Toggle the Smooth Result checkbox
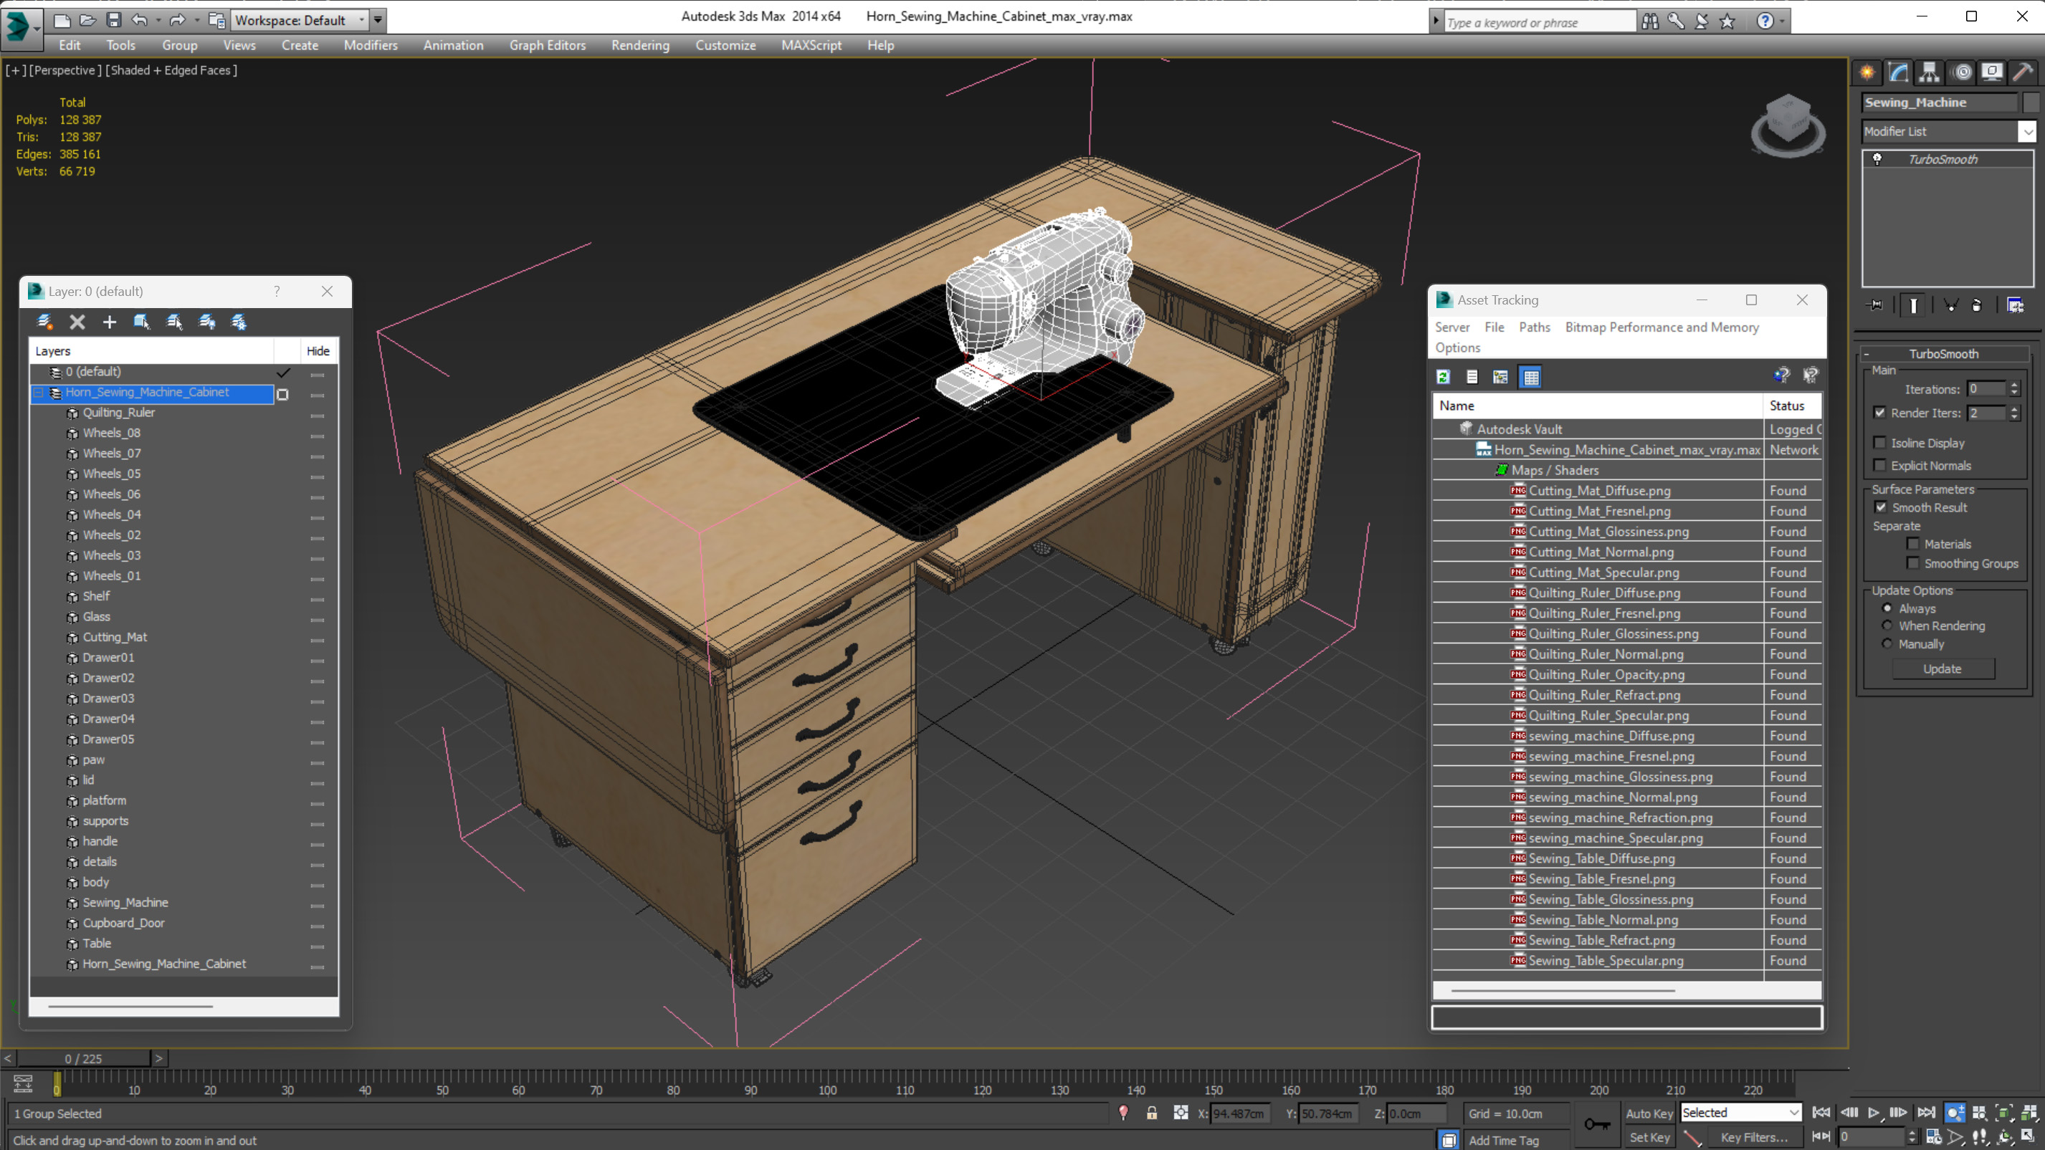 [x=1881, y=507]
